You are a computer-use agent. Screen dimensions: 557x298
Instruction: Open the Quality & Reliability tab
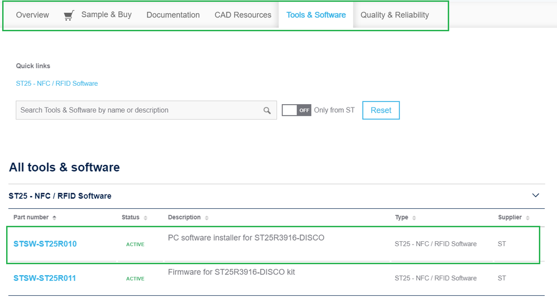[x=395, y=15]
